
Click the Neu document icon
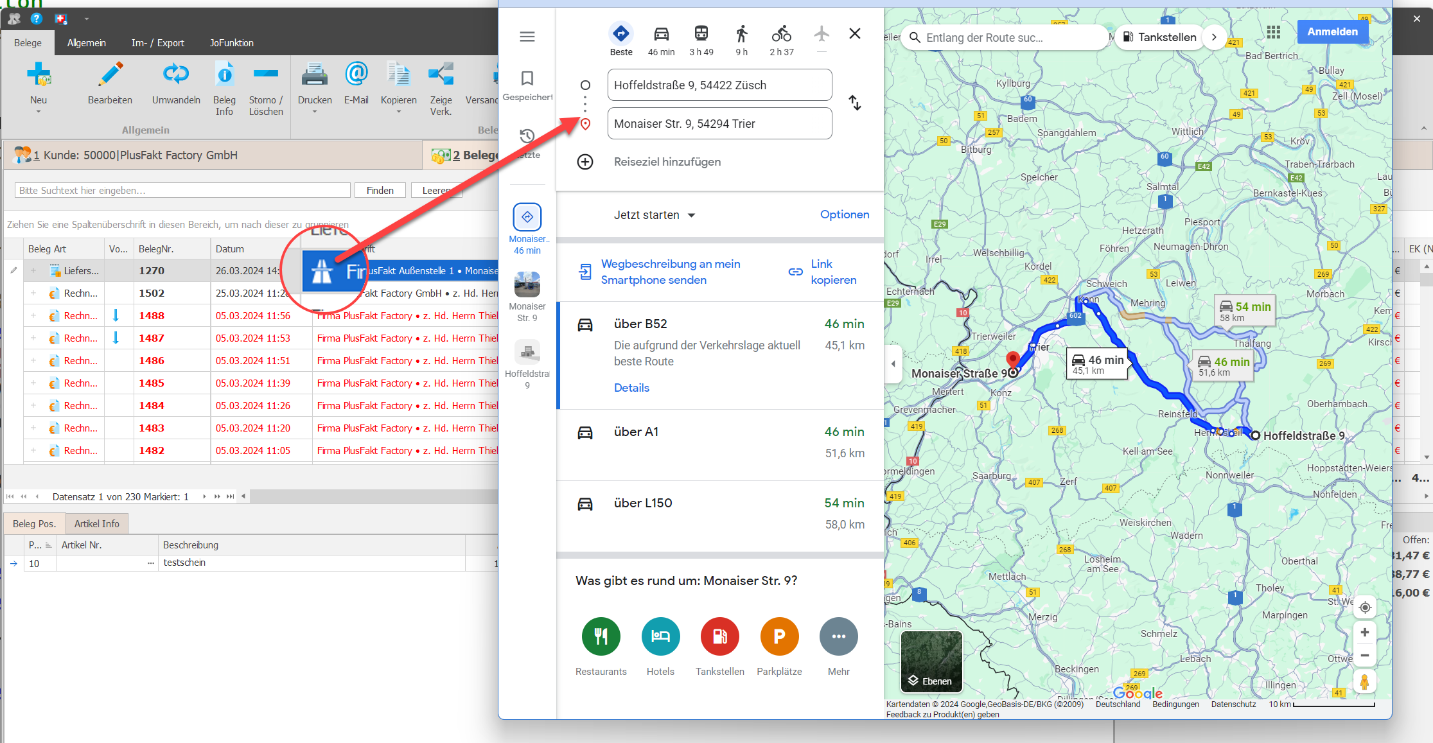pos(39,75)
